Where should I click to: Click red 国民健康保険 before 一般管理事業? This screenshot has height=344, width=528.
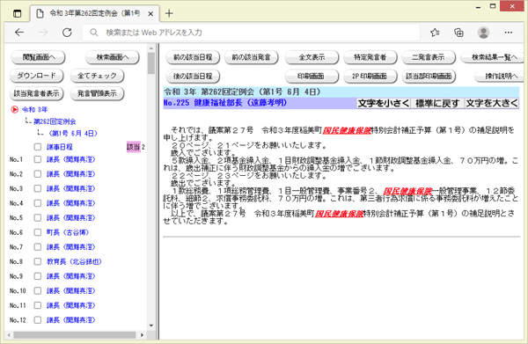pyautogui.click(x=407, y=191)
